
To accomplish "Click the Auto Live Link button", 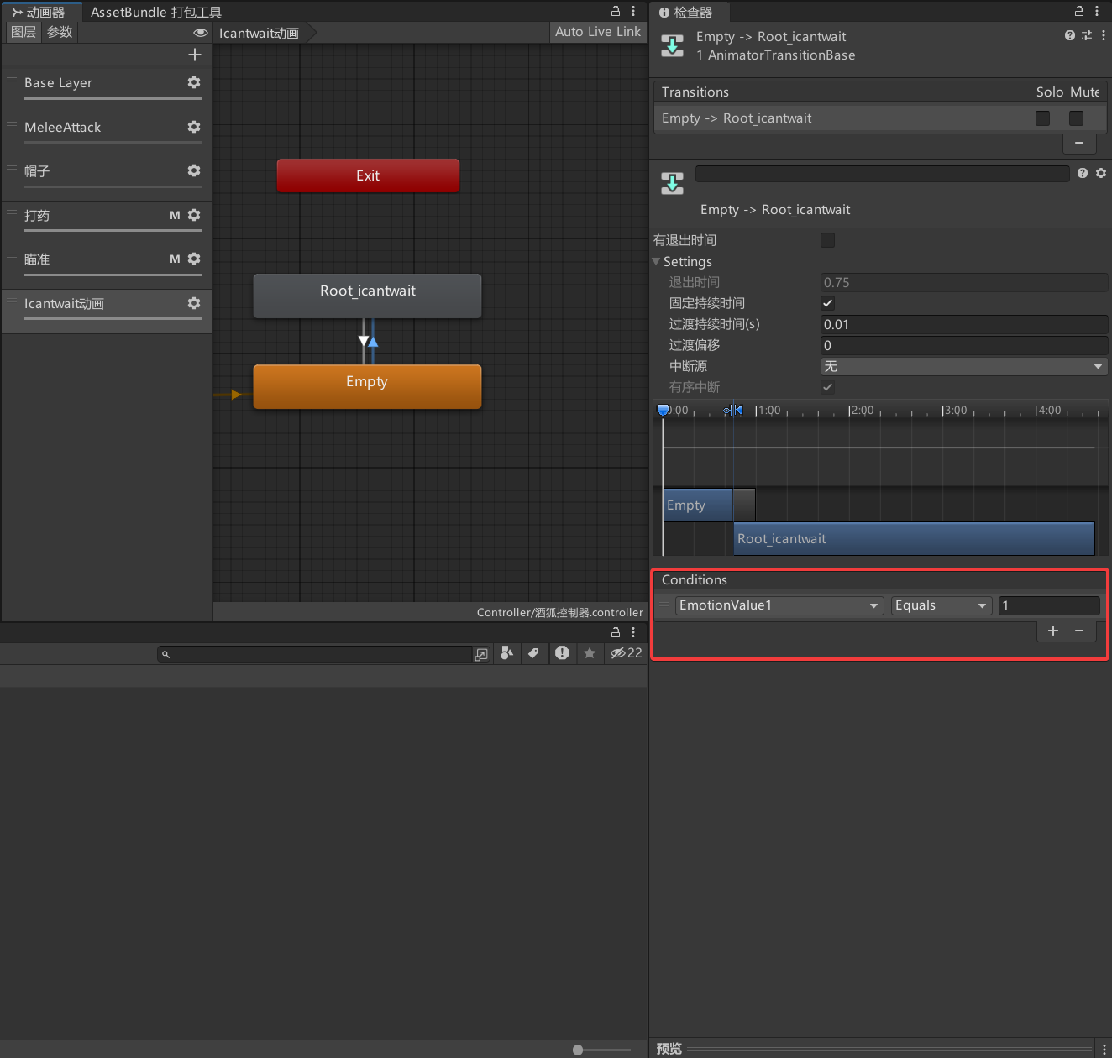I will point(597,32).
